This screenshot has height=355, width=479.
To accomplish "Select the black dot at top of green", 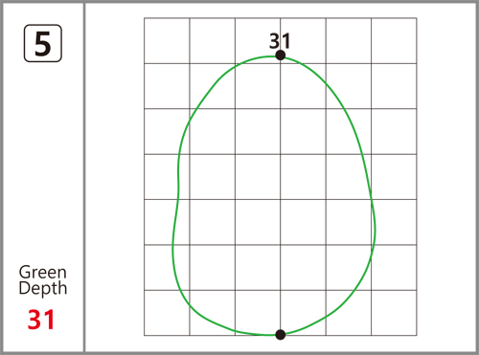I will (280, 55).
